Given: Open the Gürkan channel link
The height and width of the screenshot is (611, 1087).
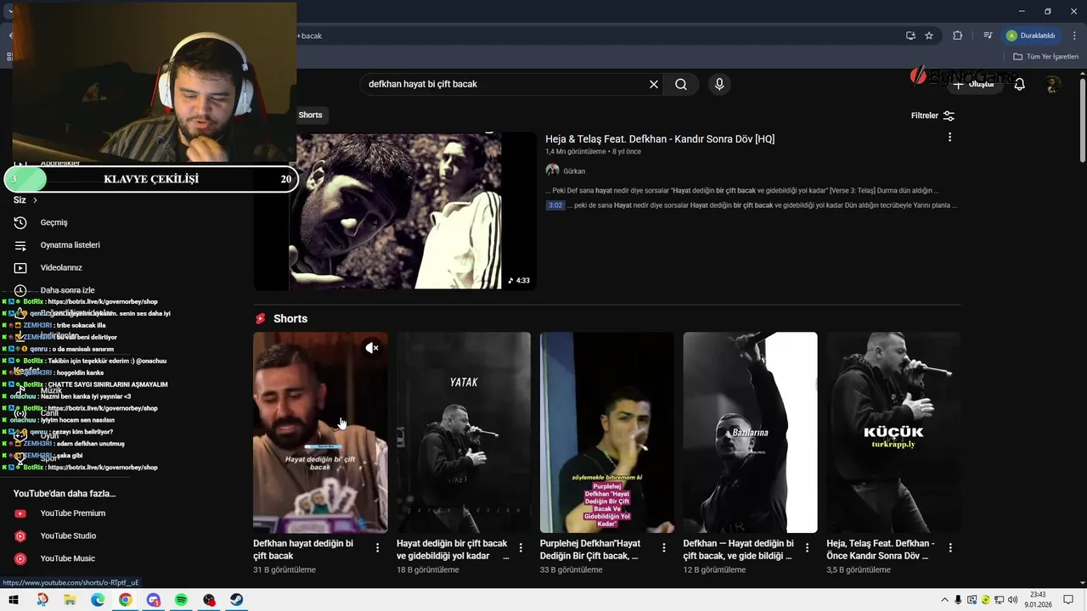Looking at the screenshot, I should (x=574, y=171).
